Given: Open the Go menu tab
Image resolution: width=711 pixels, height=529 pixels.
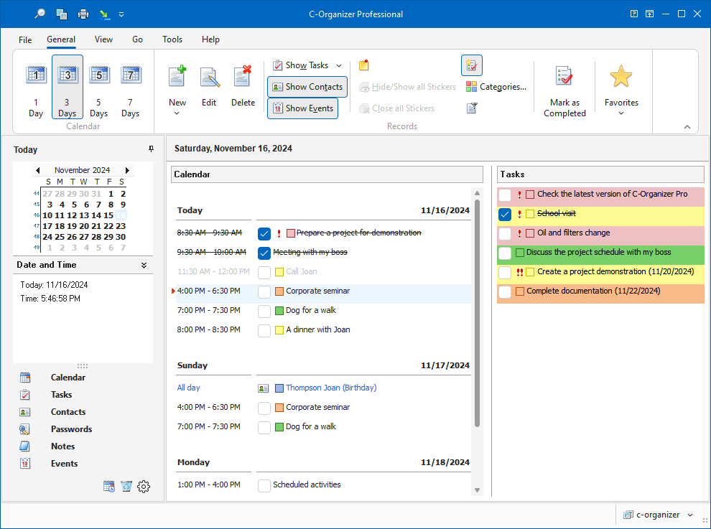Looking at the screenshot, I should (137, 39).
